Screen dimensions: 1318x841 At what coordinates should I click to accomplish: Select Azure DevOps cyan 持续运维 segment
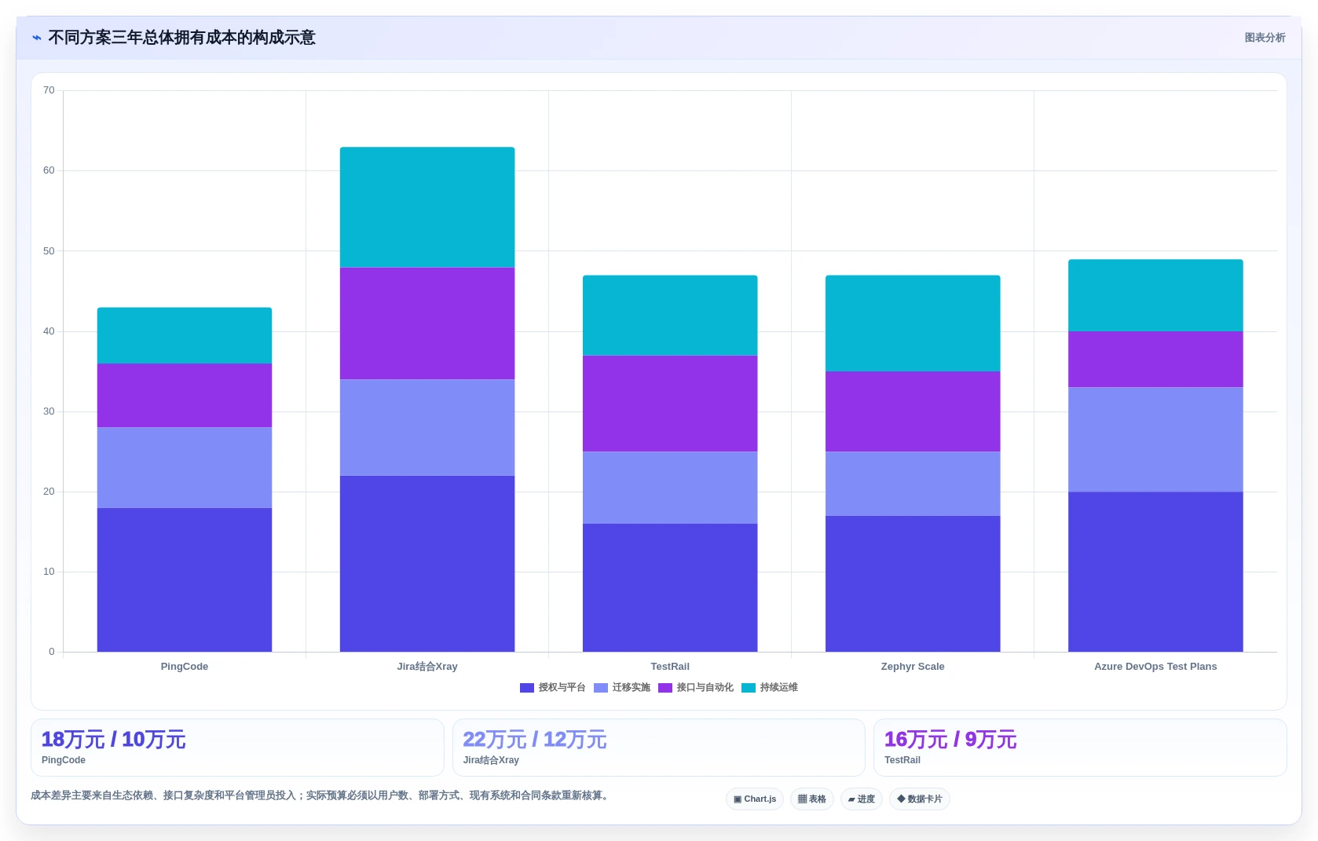[1155, 295]
